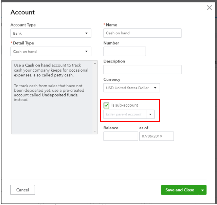This screenshot has width=217, height=205.
Task: Open the Account Type dropdown
Action: point(51,33)
